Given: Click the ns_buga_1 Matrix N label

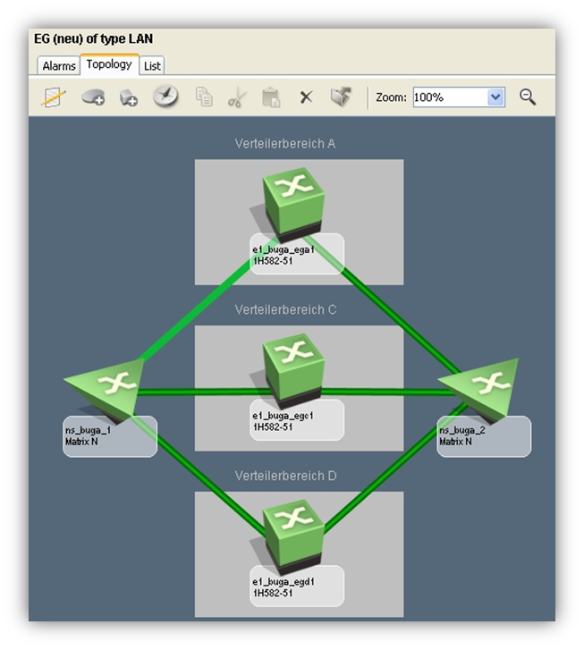Looking at the screenshot, I should (110, 437).
